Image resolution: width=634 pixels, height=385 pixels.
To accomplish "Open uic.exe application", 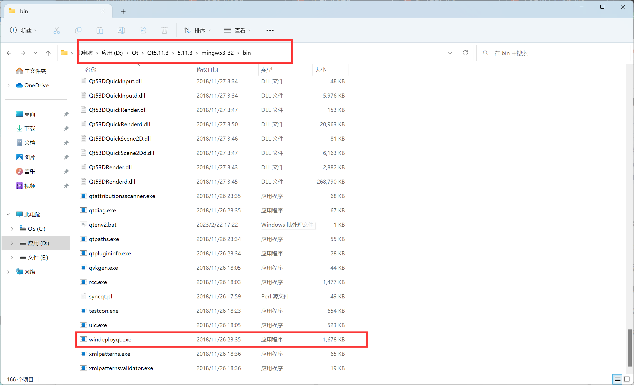I will point(98,325).
